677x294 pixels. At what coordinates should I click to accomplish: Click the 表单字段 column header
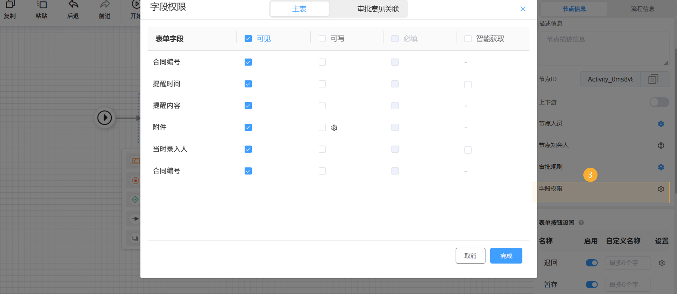[x=169, y=39]
